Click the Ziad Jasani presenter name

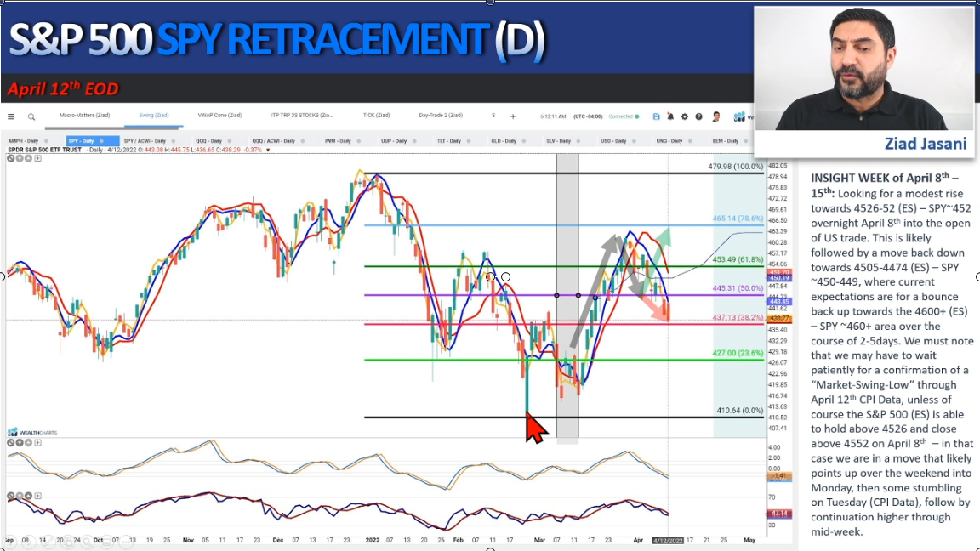(925, 144)
